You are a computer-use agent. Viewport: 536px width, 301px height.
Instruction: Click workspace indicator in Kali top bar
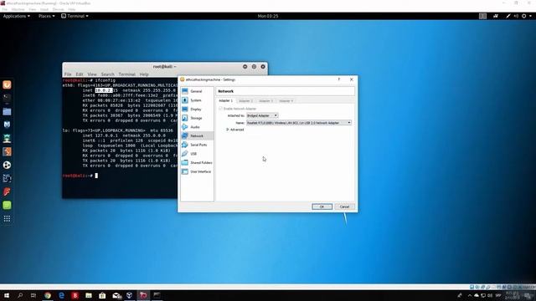[x=482, y=16]
